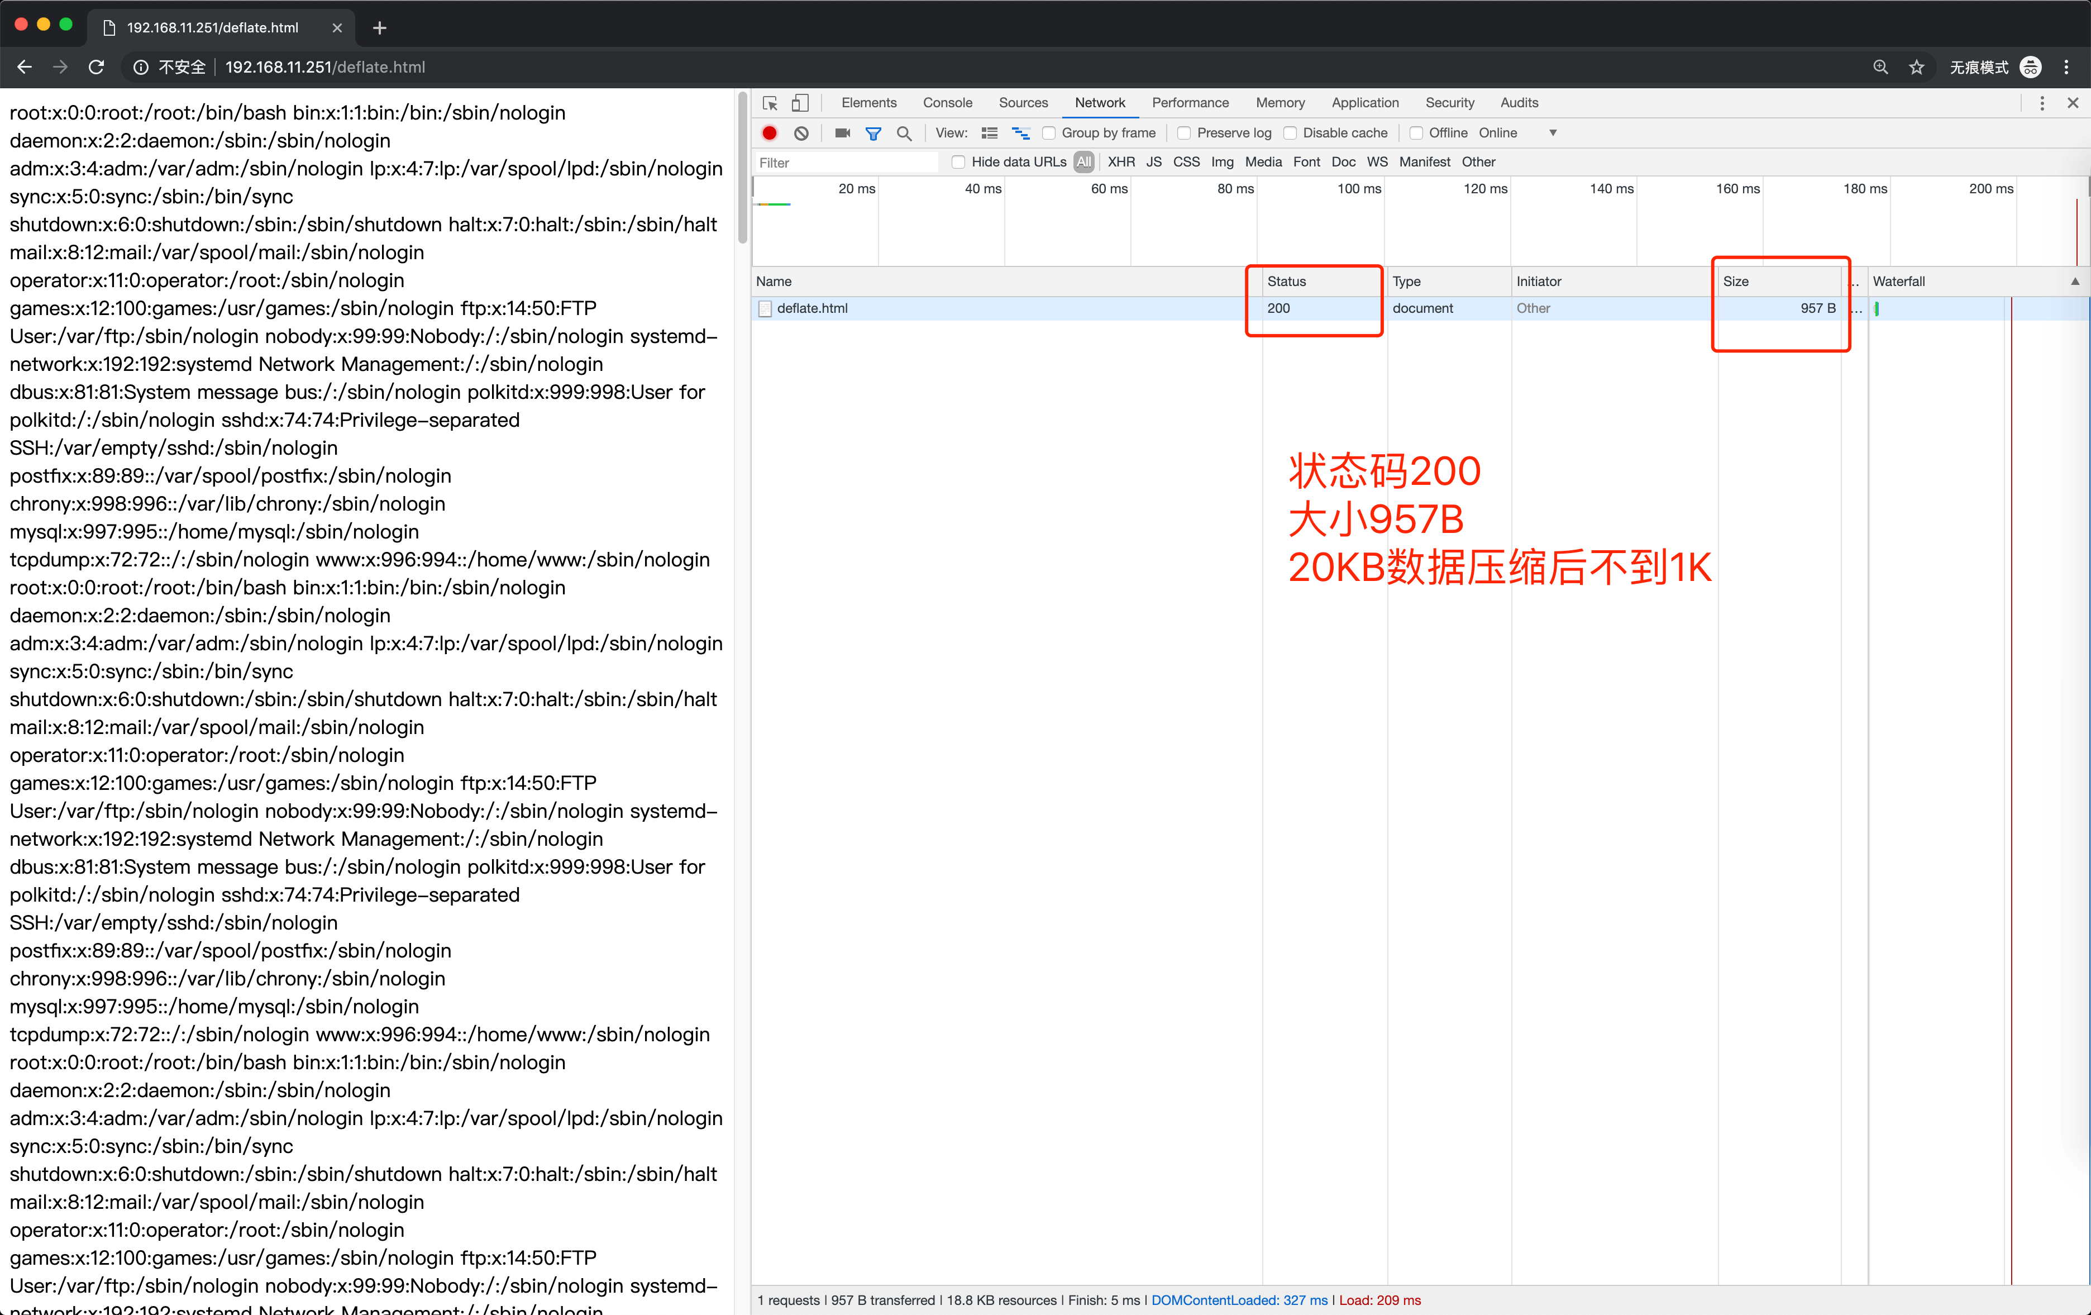2091x1315 pixels.
Task: Open network search with magnifier icon
Action: (x=904, y=133)
